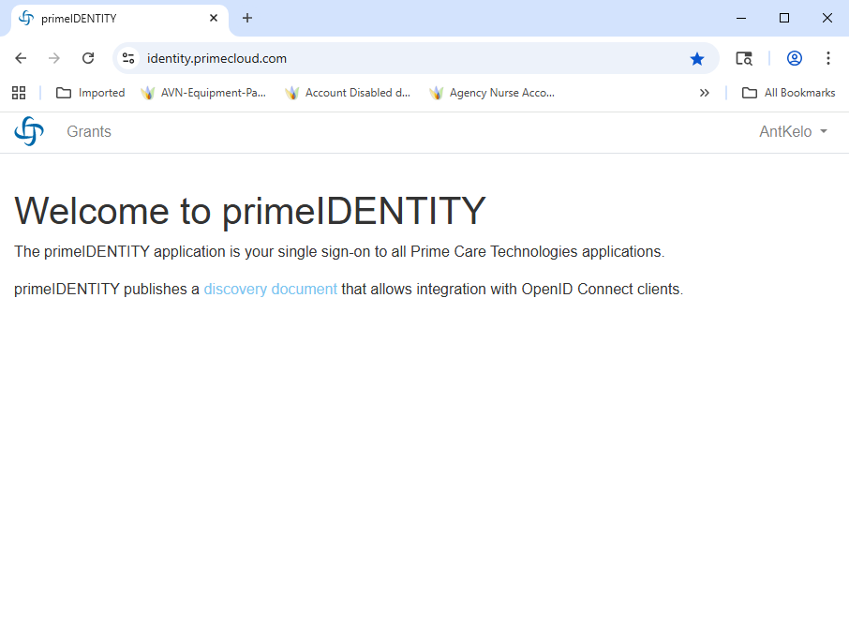
Task: Open the Grants navigation item
Action: [89, 131]
